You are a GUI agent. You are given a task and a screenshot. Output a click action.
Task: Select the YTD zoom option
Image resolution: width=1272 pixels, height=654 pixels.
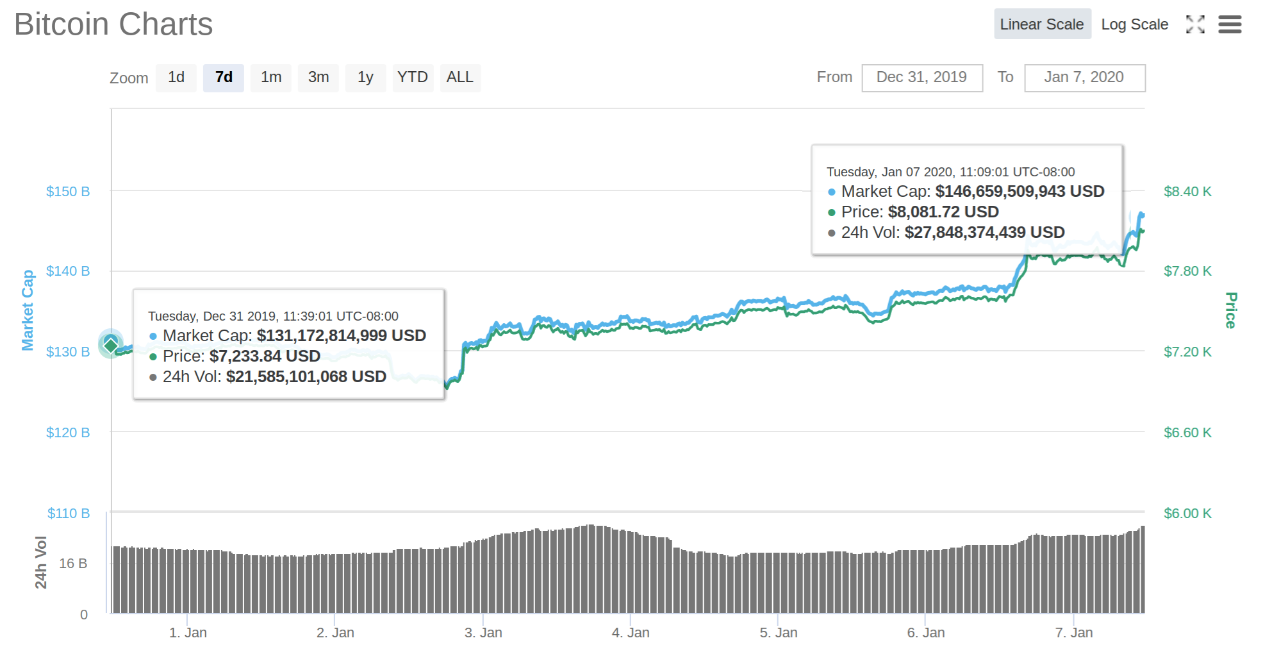[413, 78]
